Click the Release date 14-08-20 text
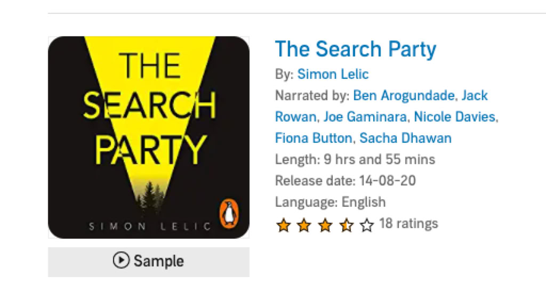This screenshot has width=546, height=292. 345,181
